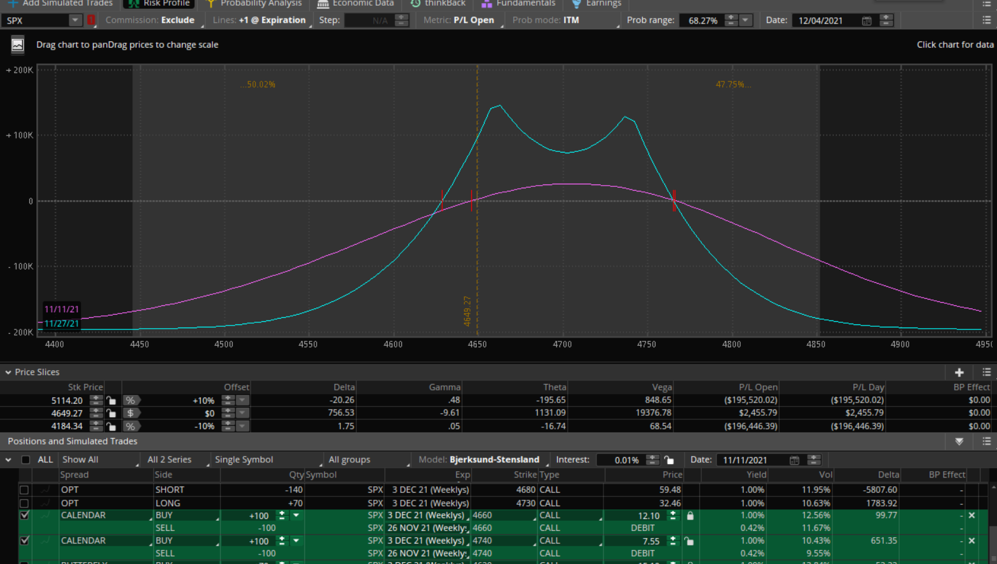Enable checkbox for OPT SHORT 4680 row
Screen dimensions: 997x564
tap(24, 490)
